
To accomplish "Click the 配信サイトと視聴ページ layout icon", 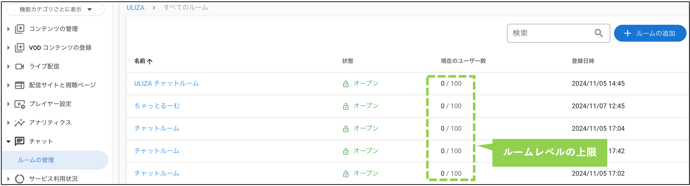I will click(19, 85).
